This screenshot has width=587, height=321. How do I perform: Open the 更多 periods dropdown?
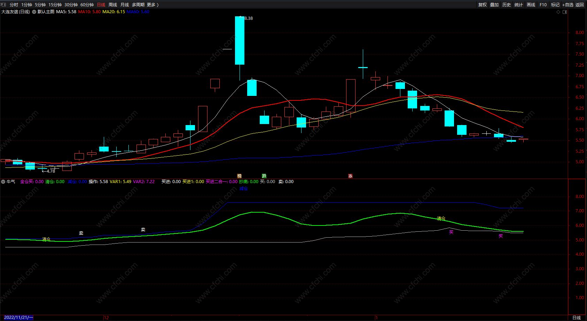coord(153,5)
